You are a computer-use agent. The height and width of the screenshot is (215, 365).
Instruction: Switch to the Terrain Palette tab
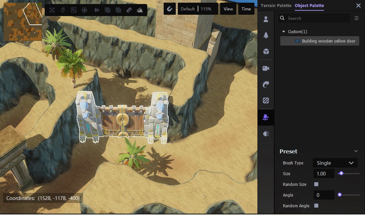(276, 5)
